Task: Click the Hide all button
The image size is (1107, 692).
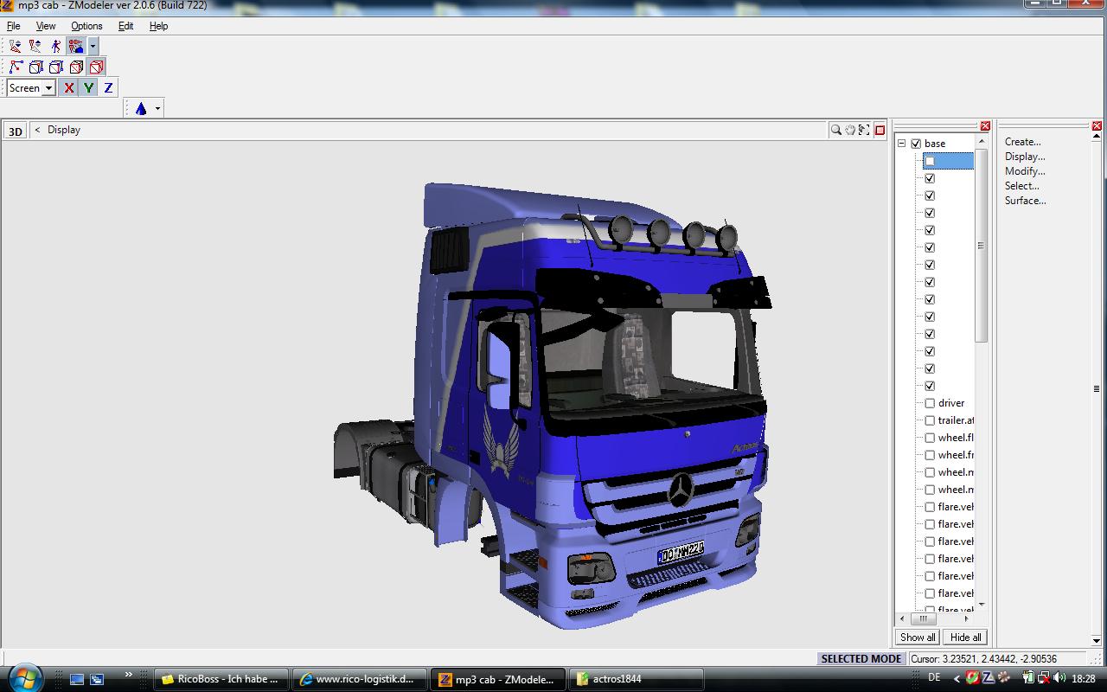Action: pos(965,638)
